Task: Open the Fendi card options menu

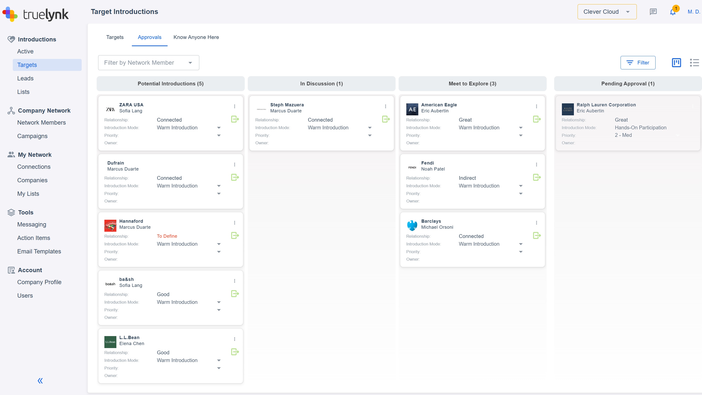Action: click(537, 165)
